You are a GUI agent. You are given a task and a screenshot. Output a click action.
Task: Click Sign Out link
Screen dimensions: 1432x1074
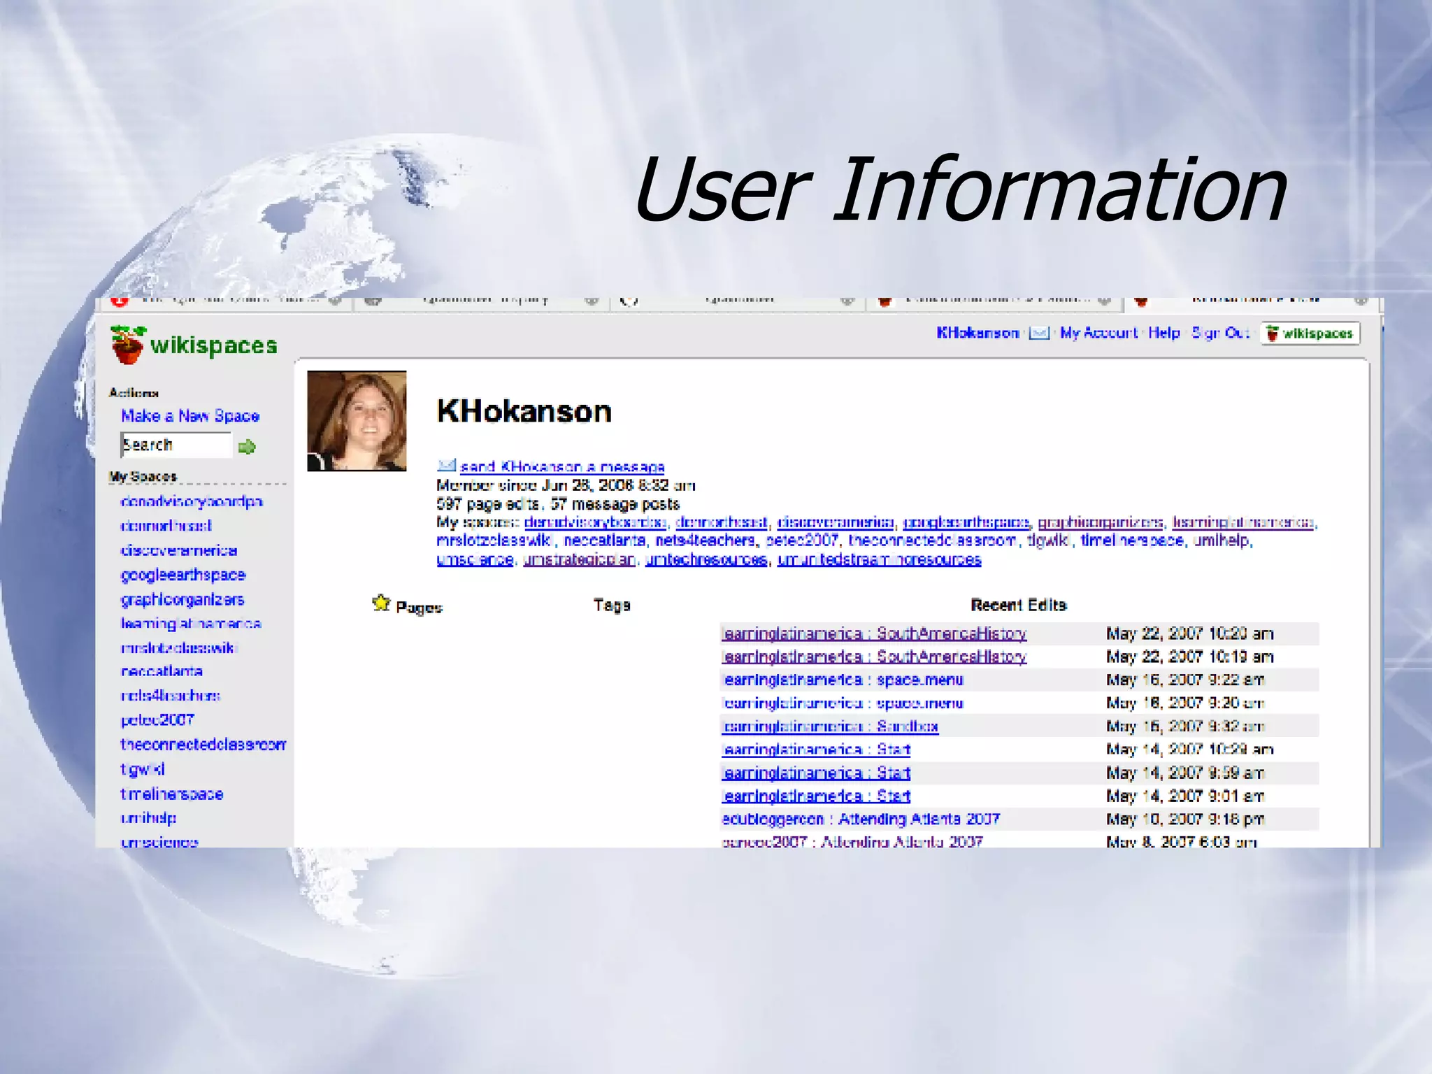[x=1220, y=333]
